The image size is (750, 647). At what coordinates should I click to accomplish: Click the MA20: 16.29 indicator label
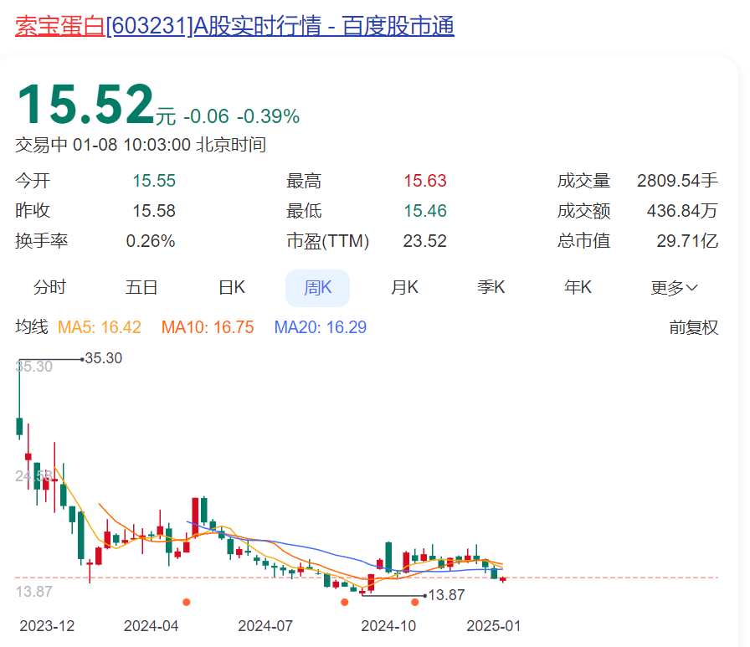(321, 327)
